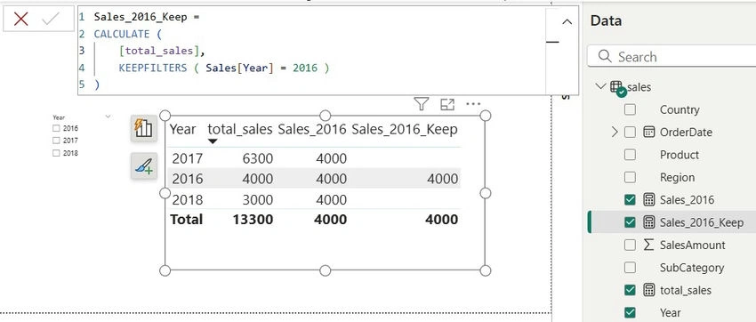Uncheck the total_sales measure checkbox
This screenshot has height=322, width=756.
[x=630, y=290]
